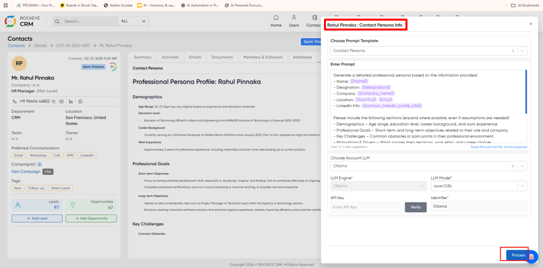Click the Warm Lead tag

tap(60, 188)
